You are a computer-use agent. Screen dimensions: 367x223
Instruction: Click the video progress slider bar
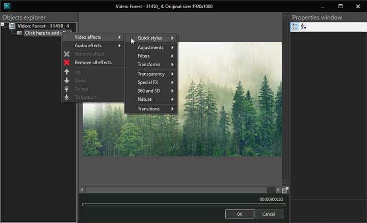coord(183,205)
